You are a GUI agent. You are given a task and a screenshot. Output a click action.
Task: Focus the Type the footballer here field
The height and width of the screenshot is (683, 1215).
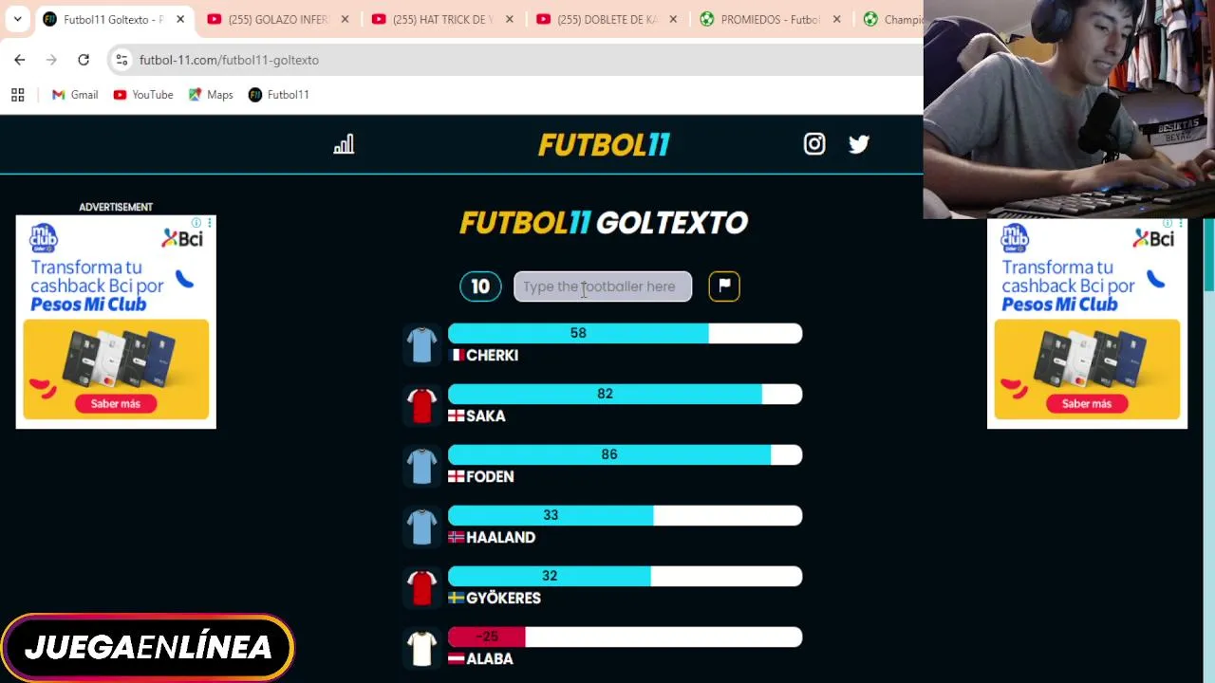coord(603,286)
